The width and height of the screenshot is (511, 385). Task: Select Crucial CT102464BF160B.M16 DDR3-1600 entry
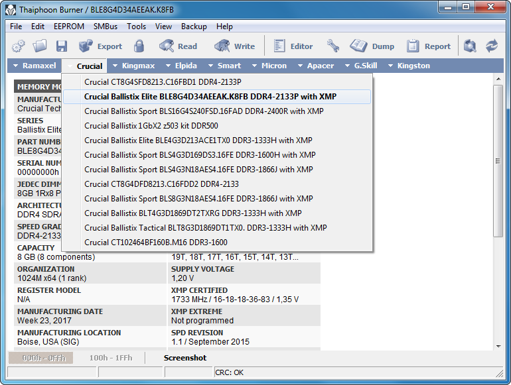[x=217, y=243]
